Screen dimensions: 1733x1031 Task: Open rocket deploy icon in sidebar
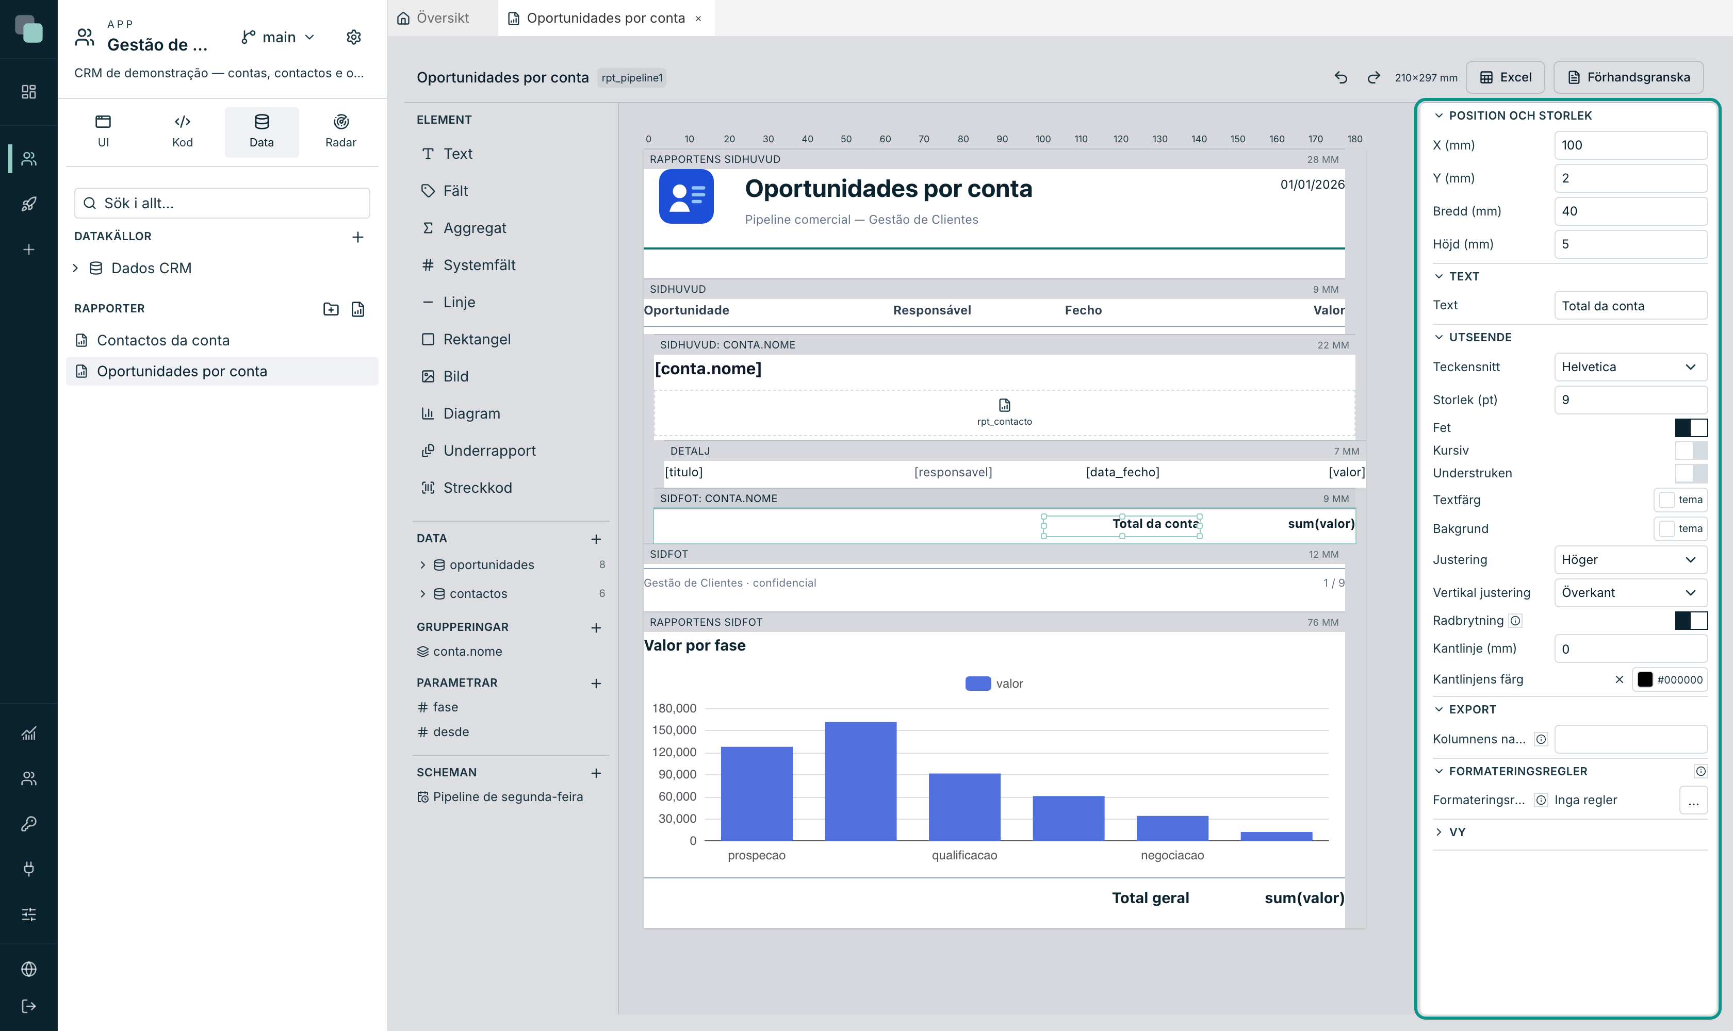tap(28, 204)
